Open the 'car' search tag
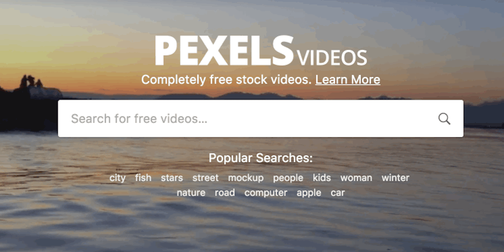The image size is (504, 252). 338,192
